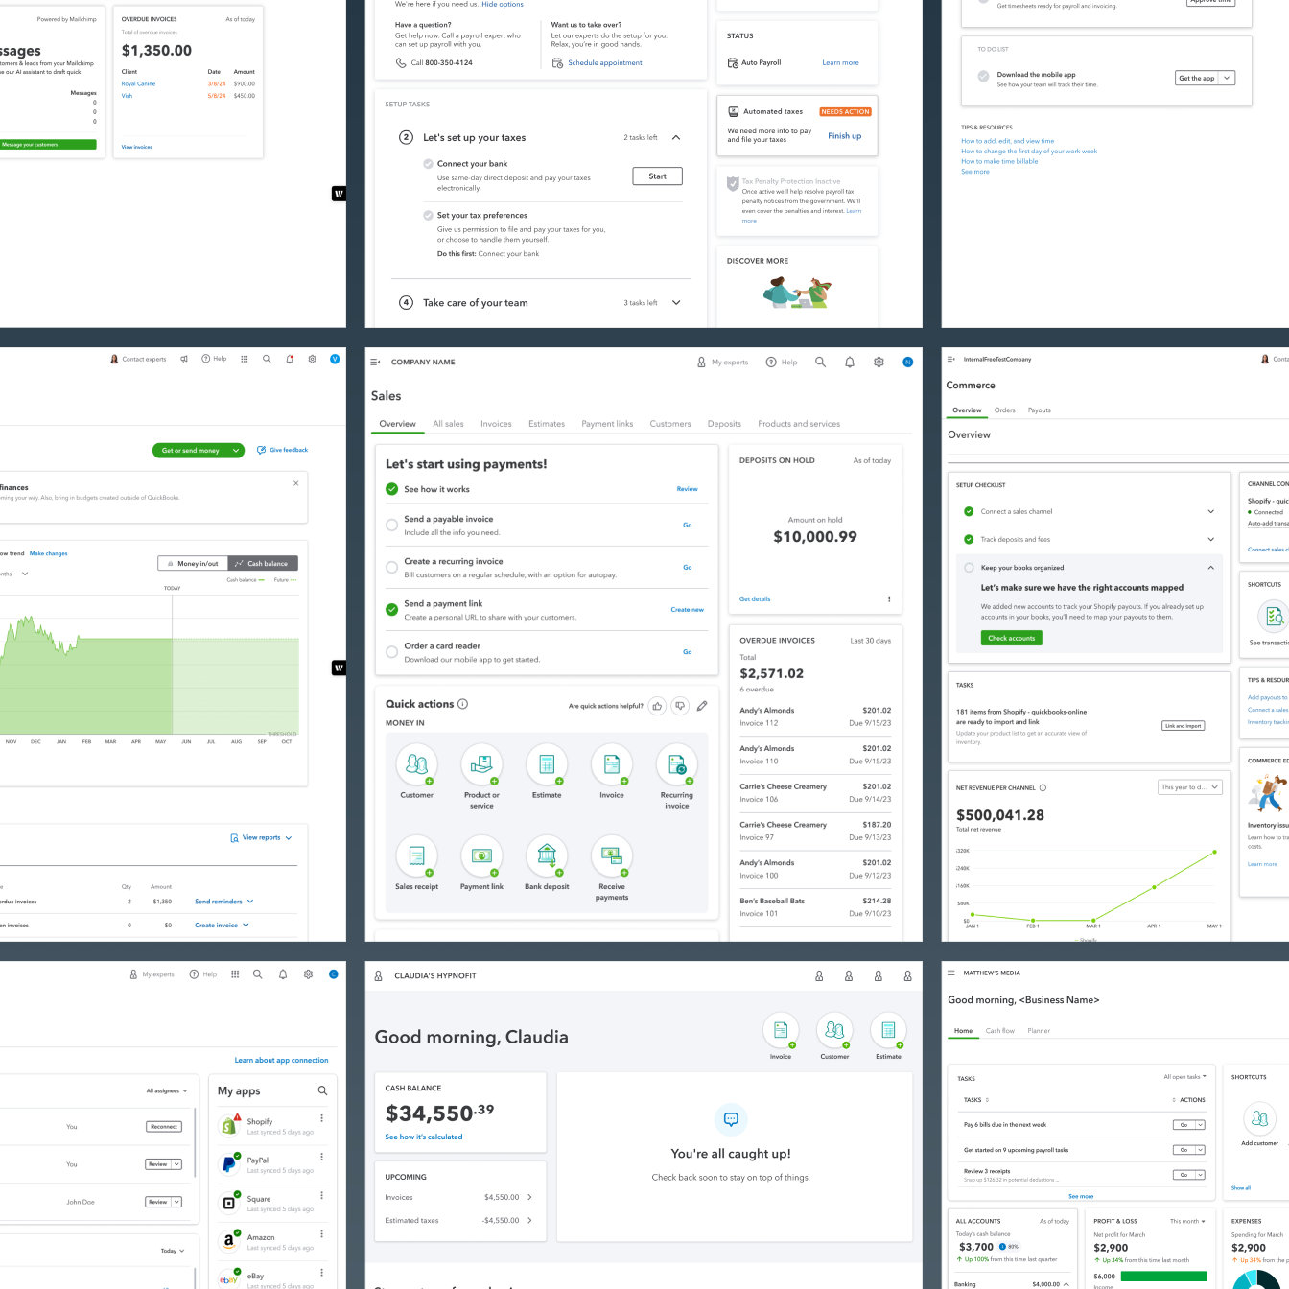
Task: Open the All open tasks dropdown
Action: [1184, 1077]
